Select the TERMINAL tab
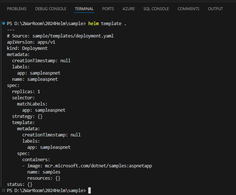 [x=84, y=9]
